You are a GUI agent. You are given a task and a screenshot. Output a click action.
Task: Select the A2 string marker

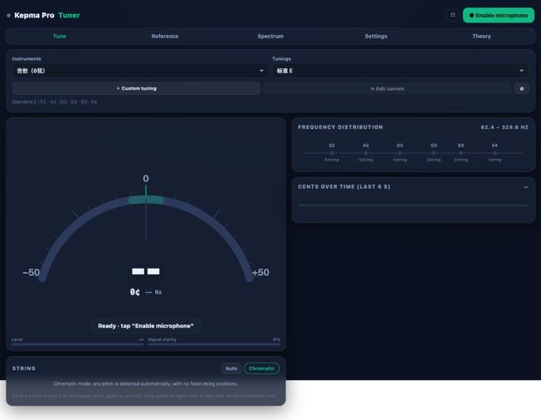pyautogui.click(x=365, y=153)
